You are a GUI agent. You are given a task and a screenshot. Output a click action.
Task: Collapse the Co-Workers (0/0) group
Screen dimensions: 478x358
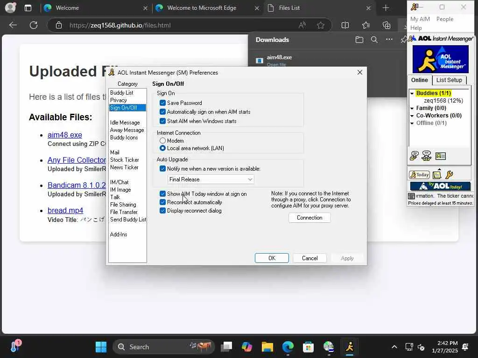[412, 116]
